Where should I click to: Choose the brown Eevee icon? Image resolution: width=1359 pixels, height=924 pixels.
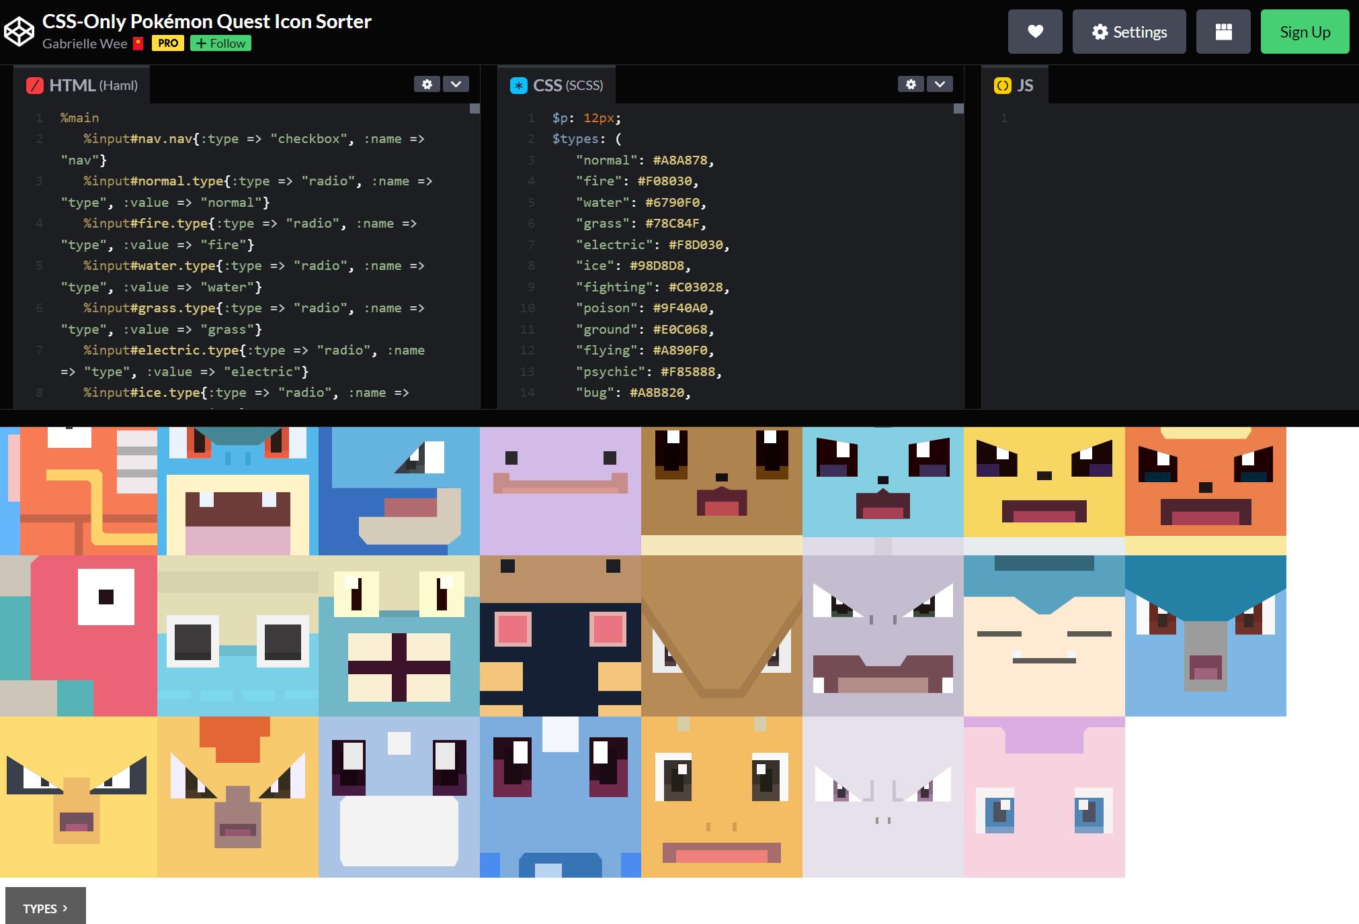[722, 491]
